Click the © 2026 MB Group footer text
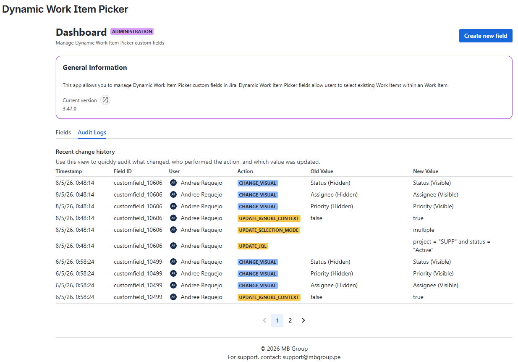 (x=284, y=349)
